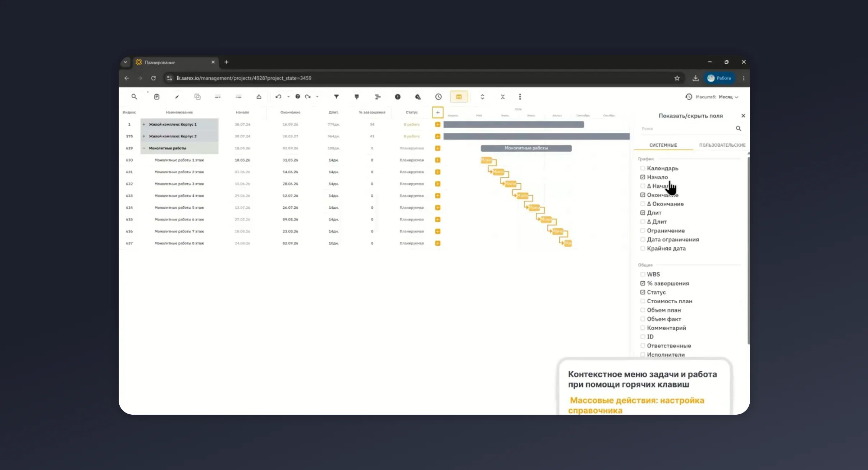Enable the Комментарий checkbox
Screen dimensions: 868x470
pyautogui.click(x=643, y=328)
